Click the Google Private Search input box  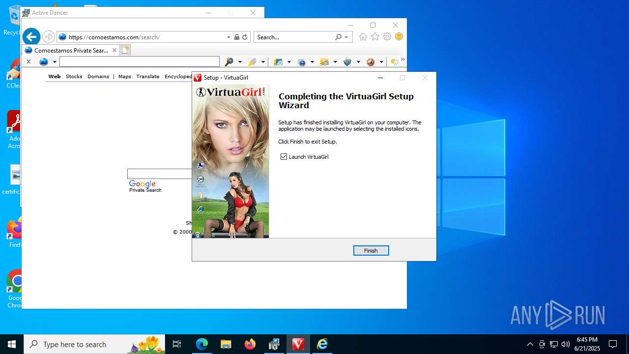[160, 174]
